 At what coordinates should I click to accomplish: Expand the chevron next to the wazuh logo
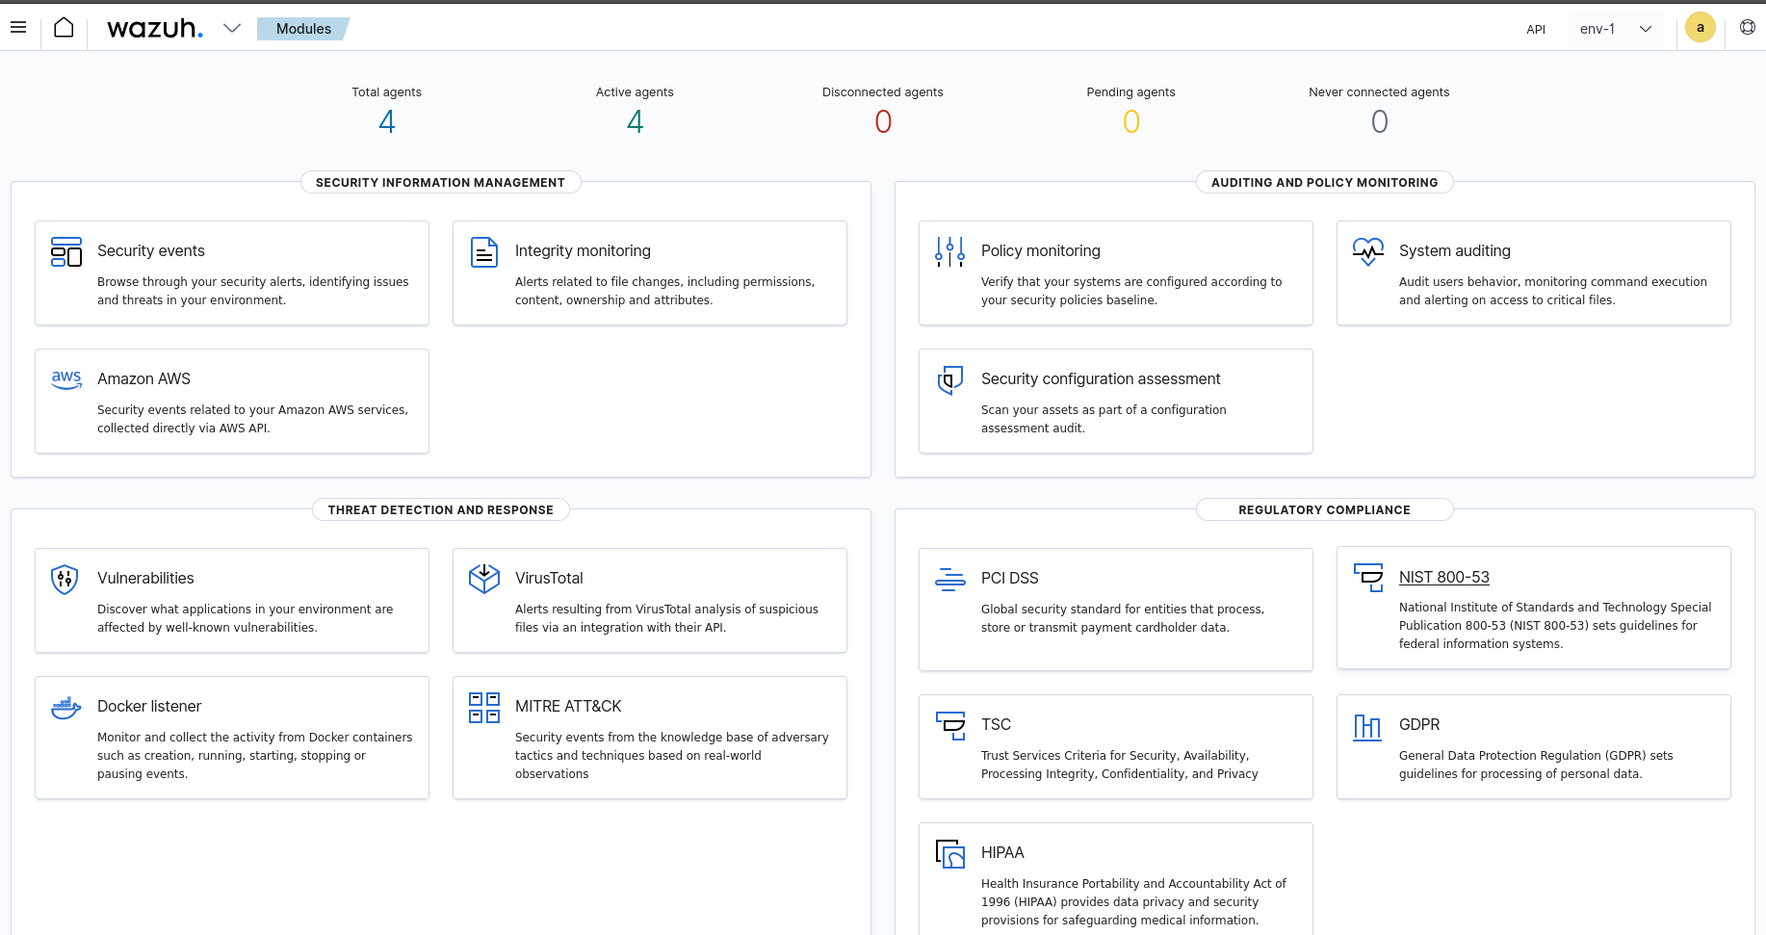click(x=232, y=28)
